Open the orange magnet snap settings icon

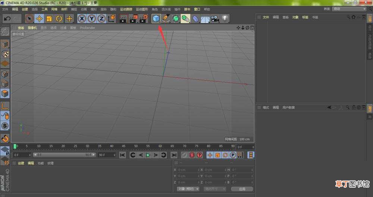click(5, 138)
